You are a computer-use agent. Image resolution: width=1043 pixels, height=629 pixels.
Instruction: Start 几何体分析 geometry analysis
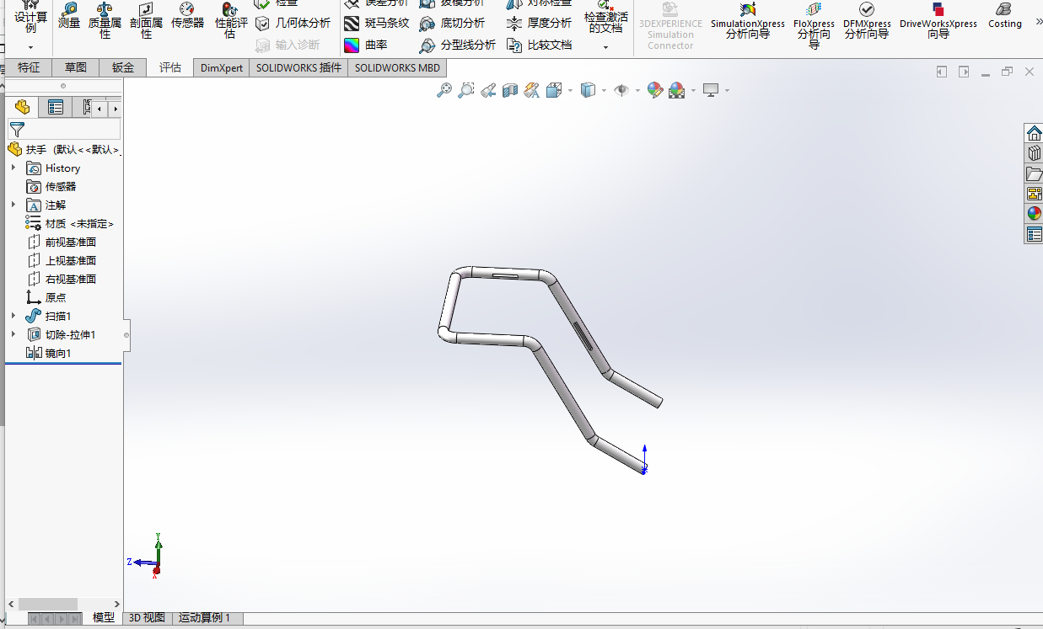293,23
